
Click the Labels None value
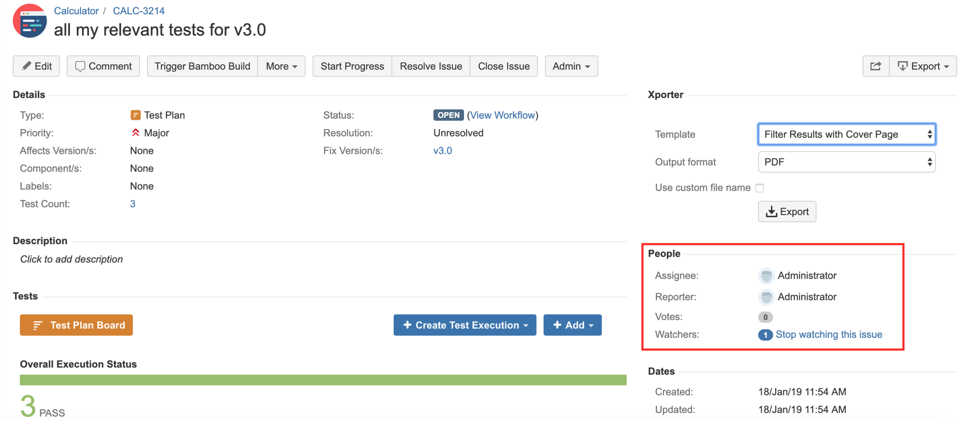coord(142,186)
